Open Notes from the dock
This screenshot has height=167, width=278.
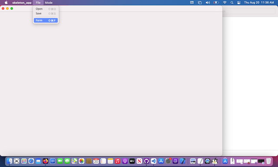click(x=110, y=161)
